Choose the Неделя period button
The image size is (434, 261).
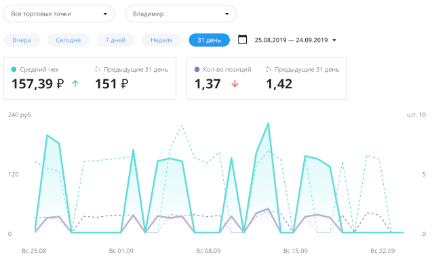coord(161,40)
